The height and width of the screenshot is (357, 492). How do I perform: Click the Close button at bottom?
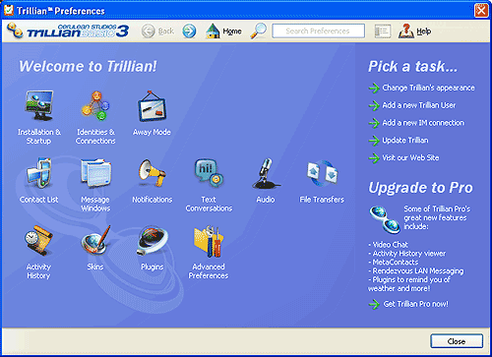[457, 341]
